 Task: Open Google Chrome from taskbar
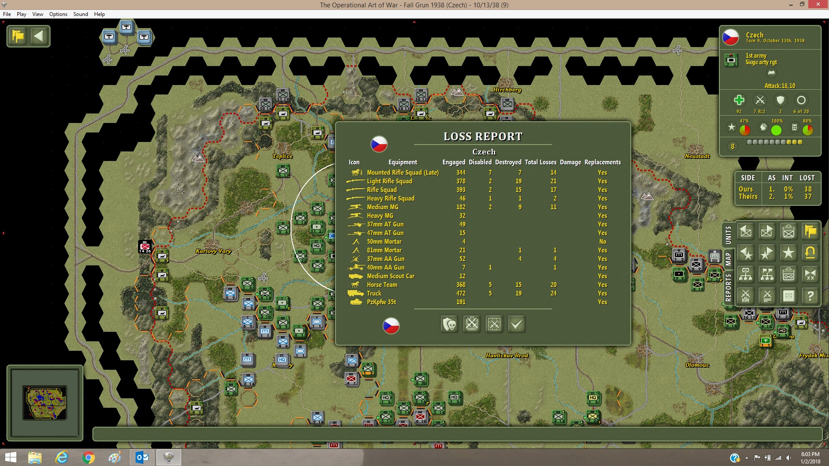(x=89, y=457)
